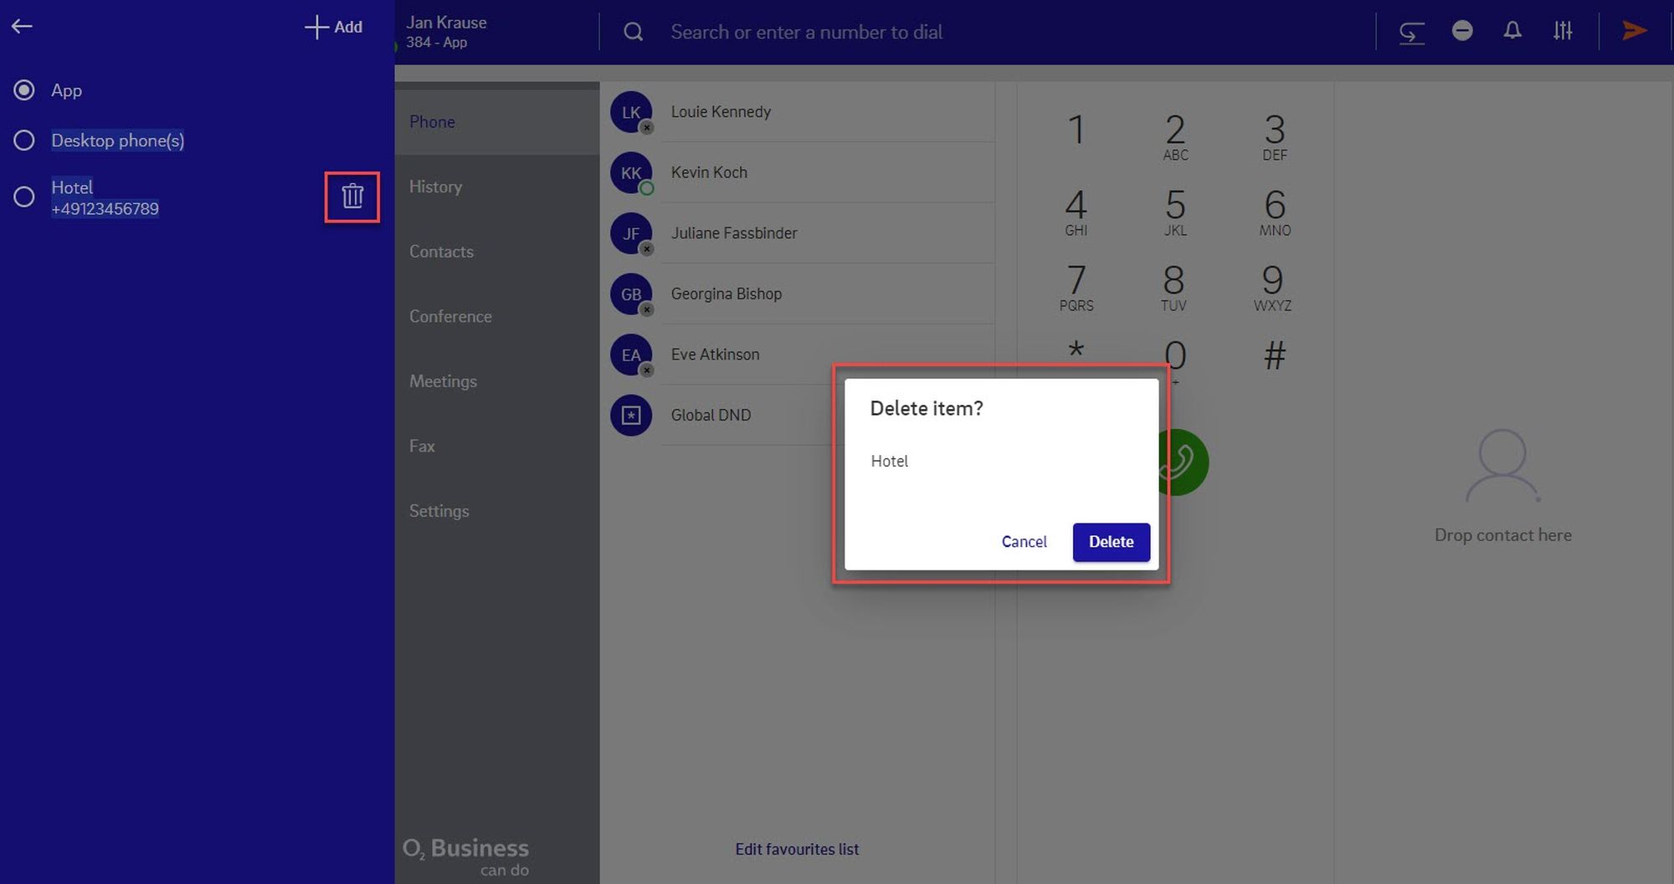Go to the Contacts section

[x=441, y=252]
